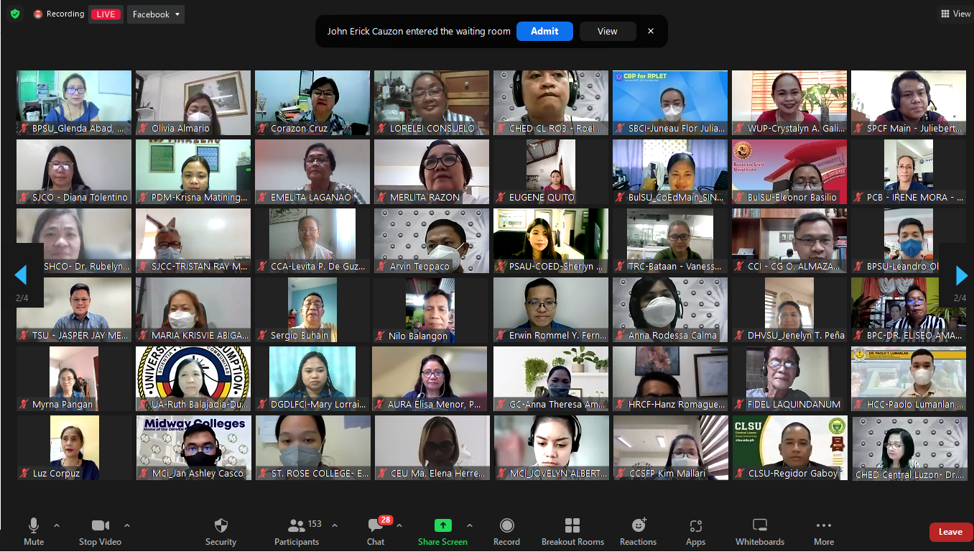
Task: Click the Myrna Pangan name label
Action: pos(62,405)
